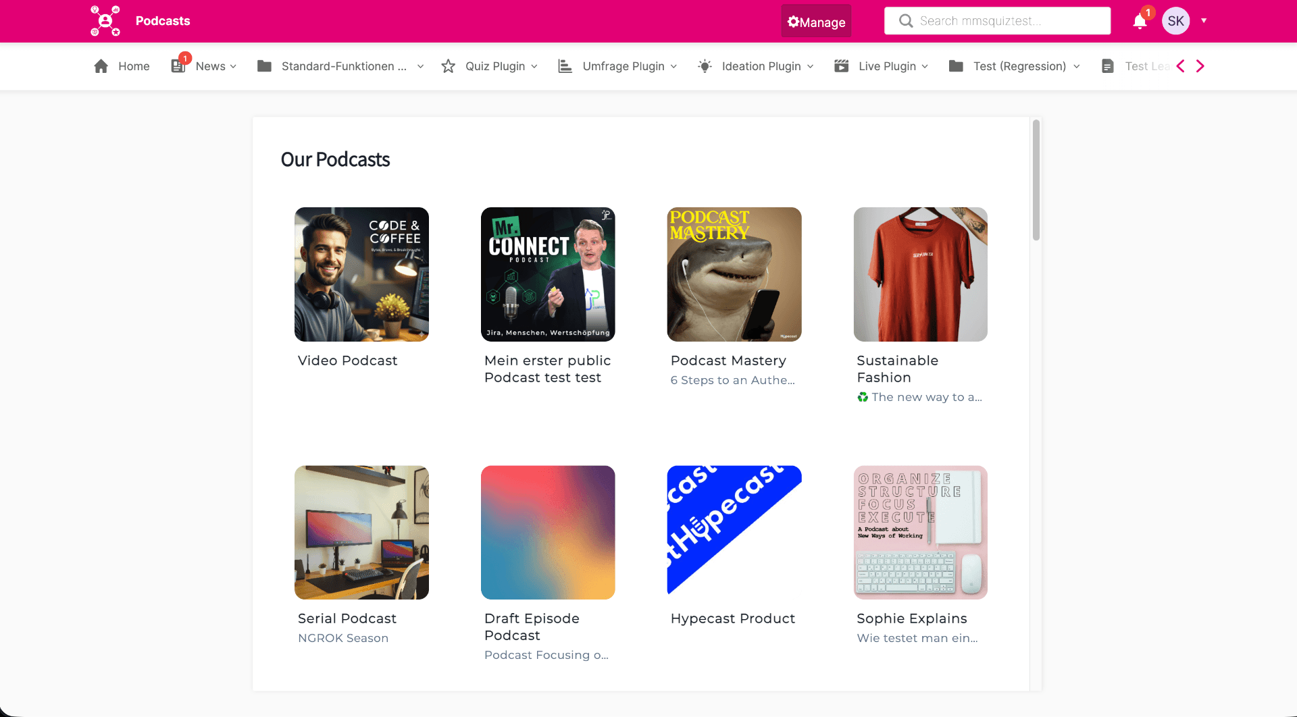Click the orange t-shirt cover image
This screenshot has height=717, width=1297.
point(921,274)
